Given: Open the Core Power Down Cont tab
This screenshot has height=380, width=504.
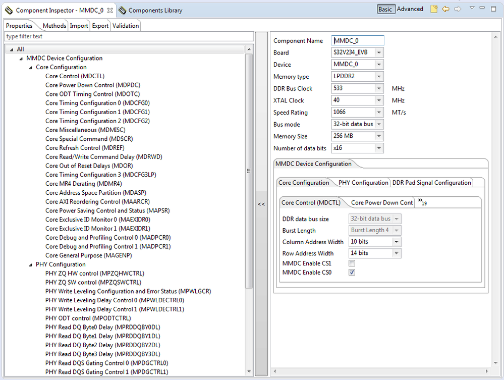Looking at the screenshot, I should click(x=382, y=202).
